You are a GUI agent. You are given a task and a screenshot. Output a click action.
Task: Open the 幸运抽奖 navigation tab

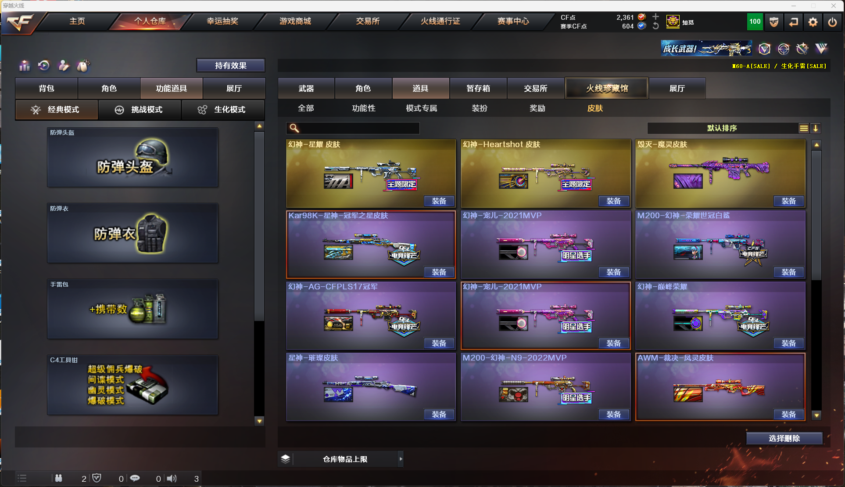(x=222, y=21)
